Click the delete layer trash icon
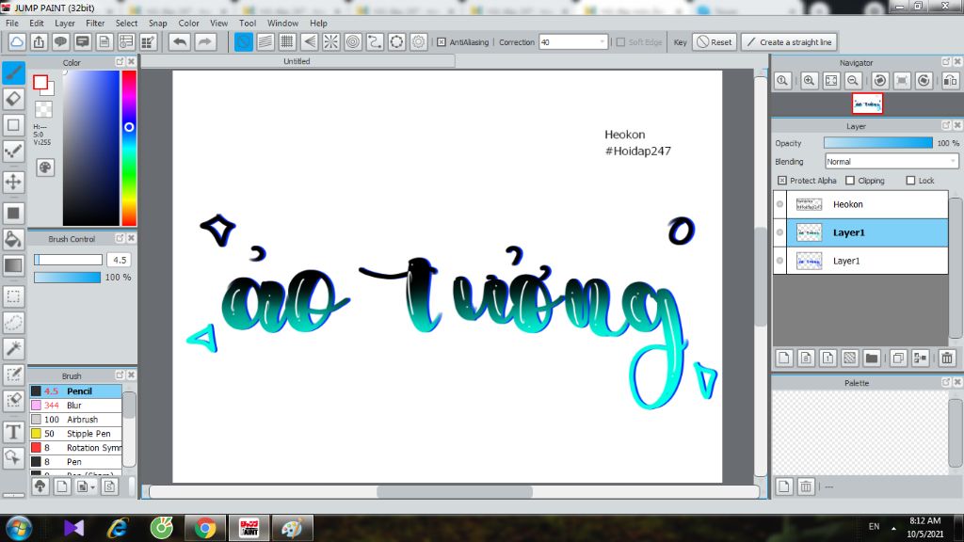The height and width of the screenshot is (542, 964). [x=947, y=358]
